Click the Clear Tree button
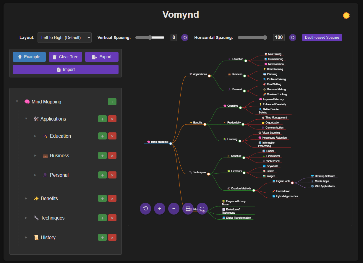The image size is (363, 263). click(x=65, y=57)
